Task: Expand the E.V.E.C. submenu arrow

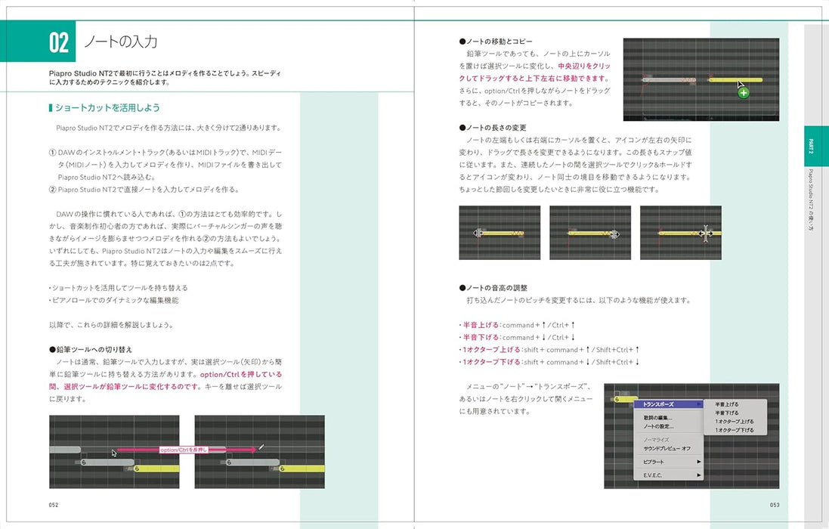Action: (699, 475)
